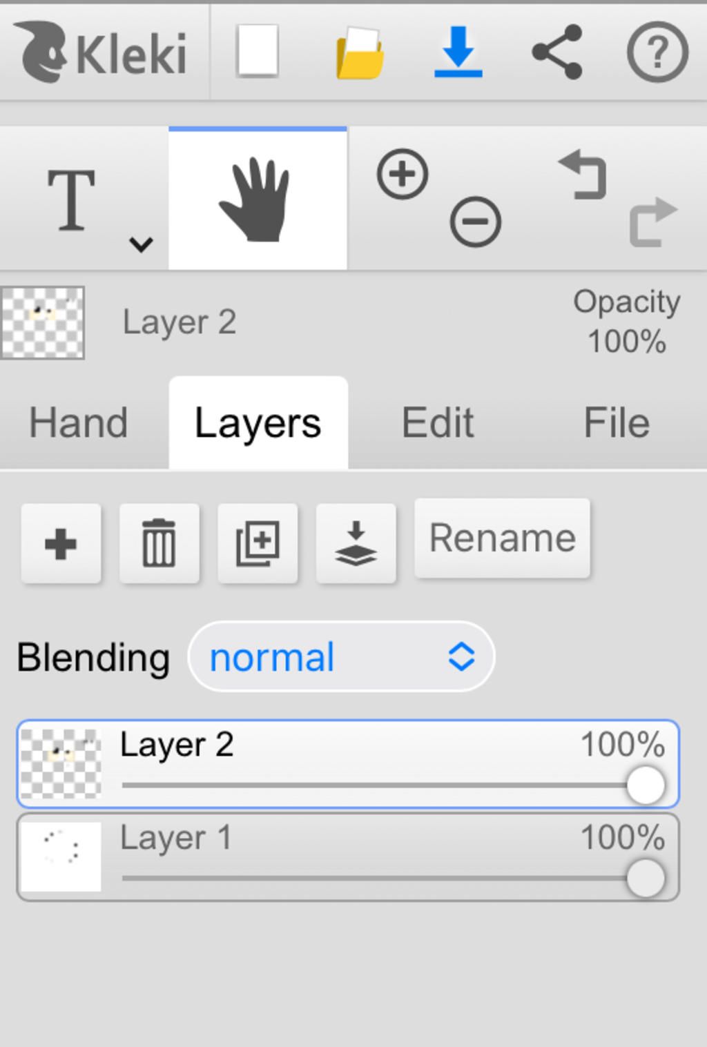The width and height of the screenshot is (707, 1047).
Task: Click the blue download save icon
Action: 458,52
